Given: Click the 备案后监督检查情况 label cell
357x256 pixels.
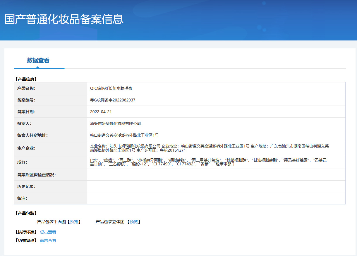Looking at the screenshot, I should pos(51,175).
